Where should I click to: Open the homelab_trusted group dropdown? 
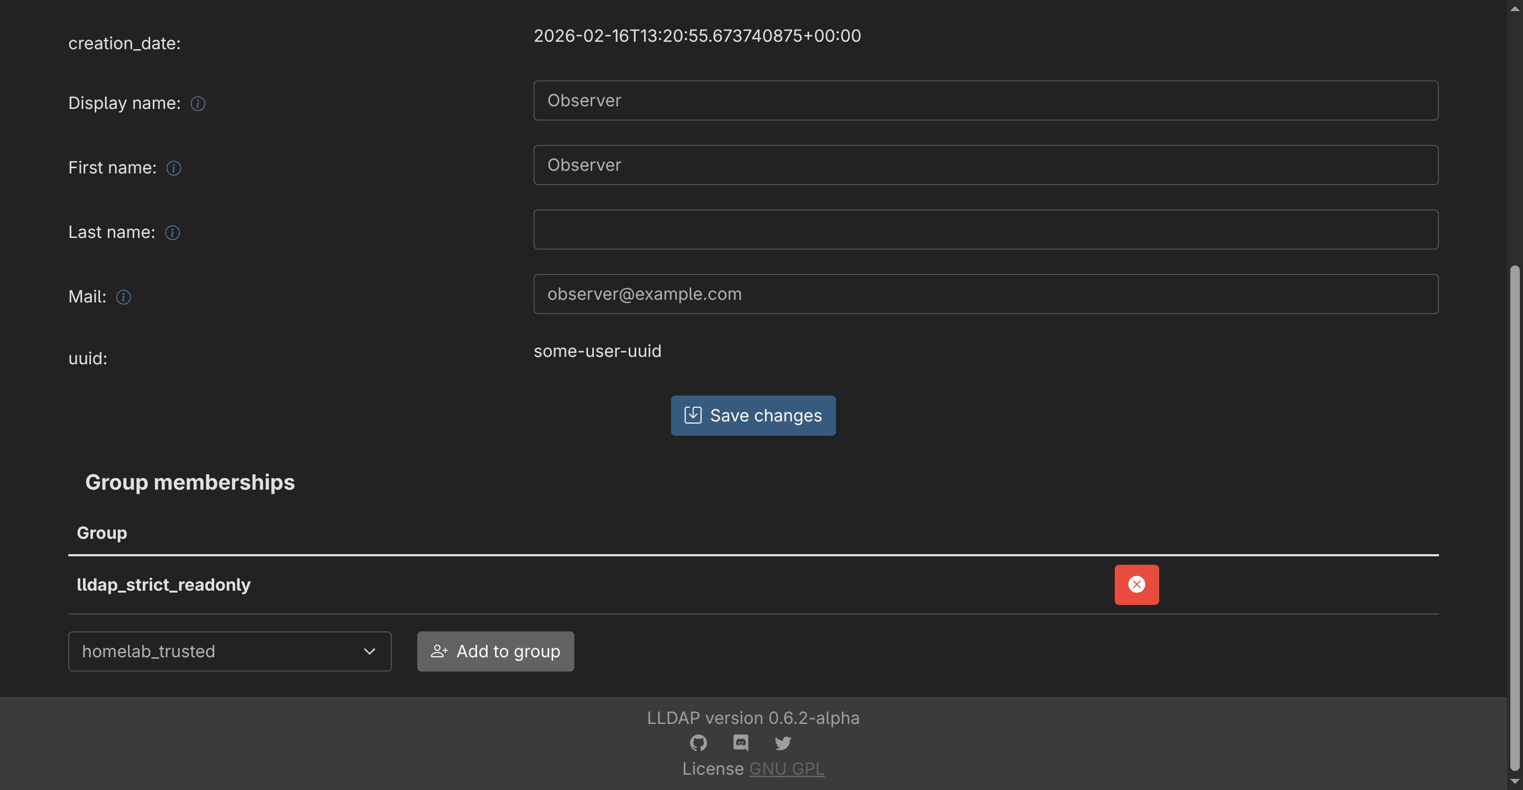click(230, 651)
